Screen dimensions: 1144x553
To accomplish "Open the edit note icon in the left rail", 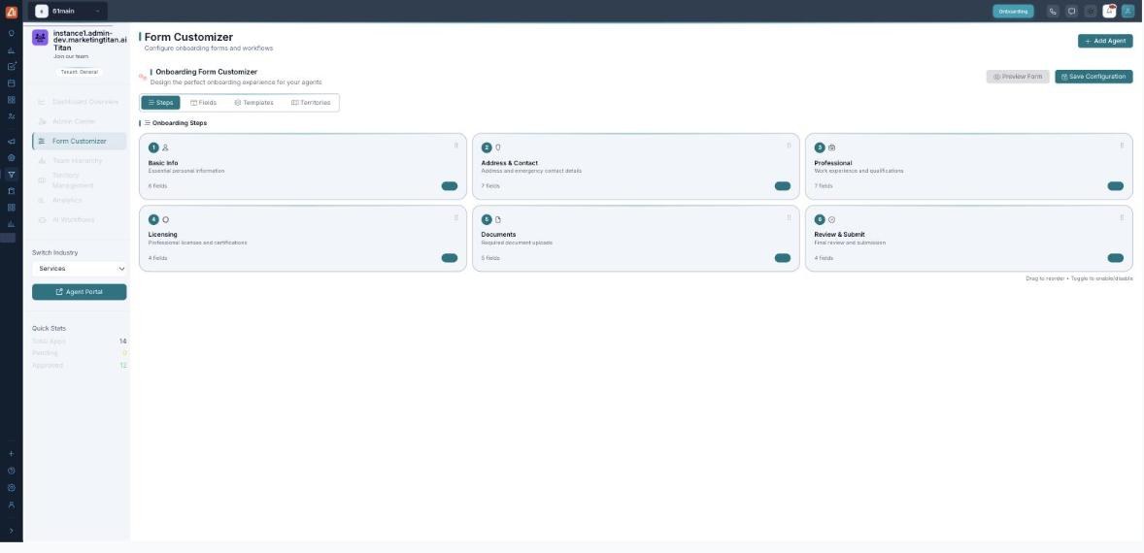I will click(11, 66).
